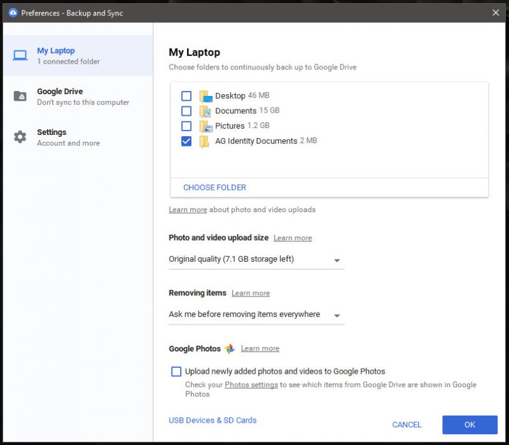Click the OK button
Image resolution: width=509 pixels, height=445 pixels.
pyautogui.click(x=470, y=425)
